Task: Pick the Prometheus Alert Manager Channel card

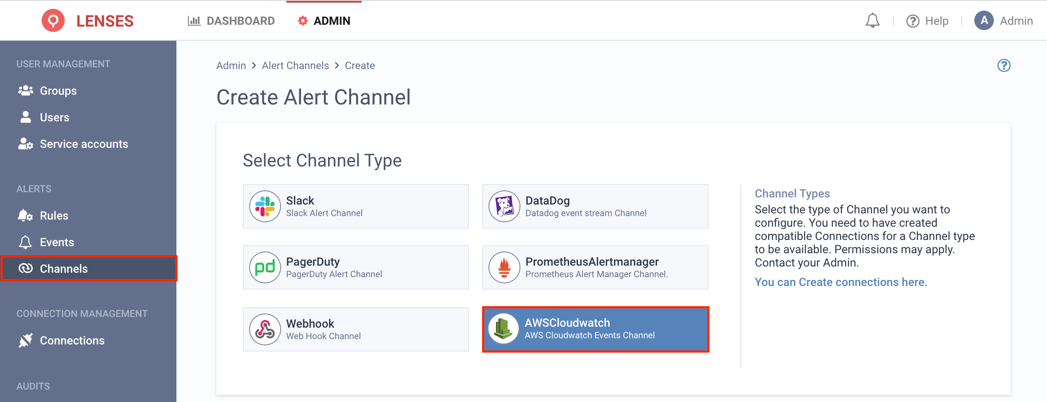Action: pyautogui.click(x=595, y=267)
